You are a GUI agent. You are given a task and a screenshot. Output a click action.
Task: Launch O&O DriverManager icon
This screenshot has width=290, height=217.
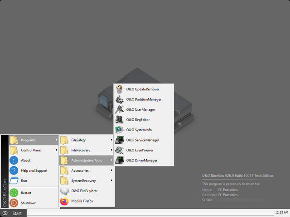[x=120, y=160]
